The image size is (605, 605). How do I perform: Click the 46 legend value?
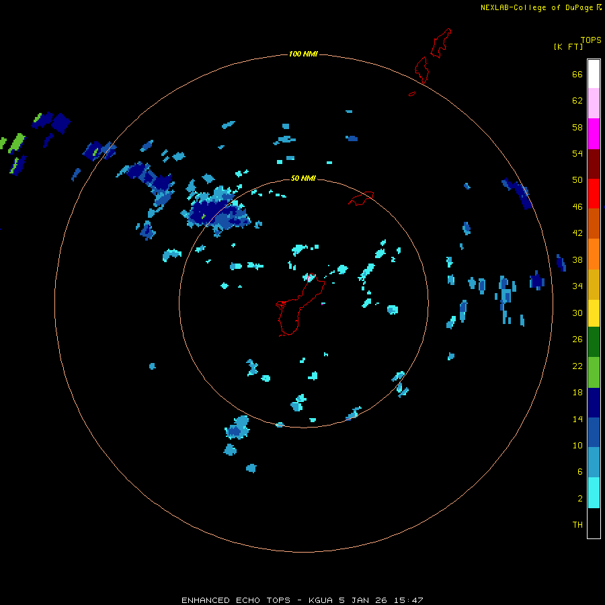[x=577, y=207]
